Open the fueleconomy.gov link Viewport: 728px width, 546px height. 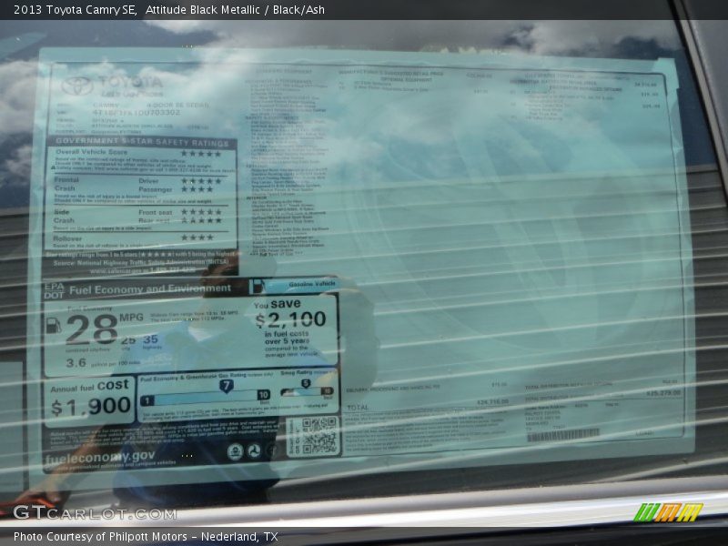pyautogui.click(x=102, y=455)
